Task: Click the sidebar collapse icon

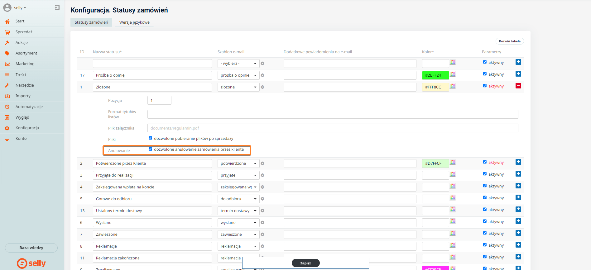Action: tap(57, 7)
